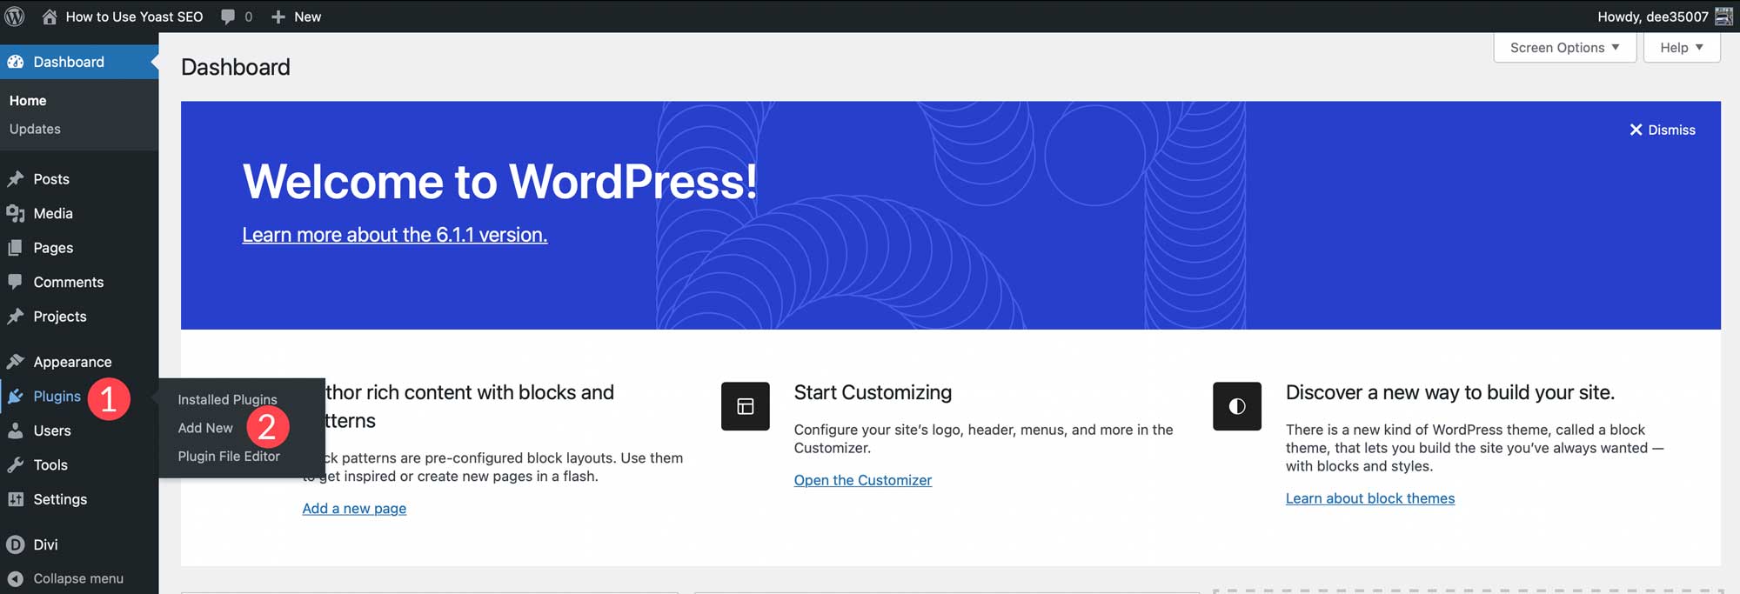Click Open the Customizer link
Image resolution: width=1740 pixels, height=594 pixels.
(x=863, y=480)
